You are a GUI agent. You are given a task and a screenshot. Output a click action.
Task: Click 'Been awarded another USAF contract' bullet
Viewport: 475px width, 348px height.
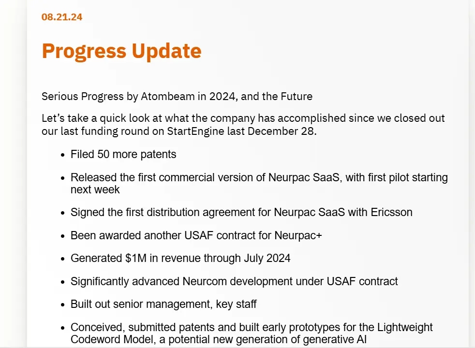[x=196, y=235]
